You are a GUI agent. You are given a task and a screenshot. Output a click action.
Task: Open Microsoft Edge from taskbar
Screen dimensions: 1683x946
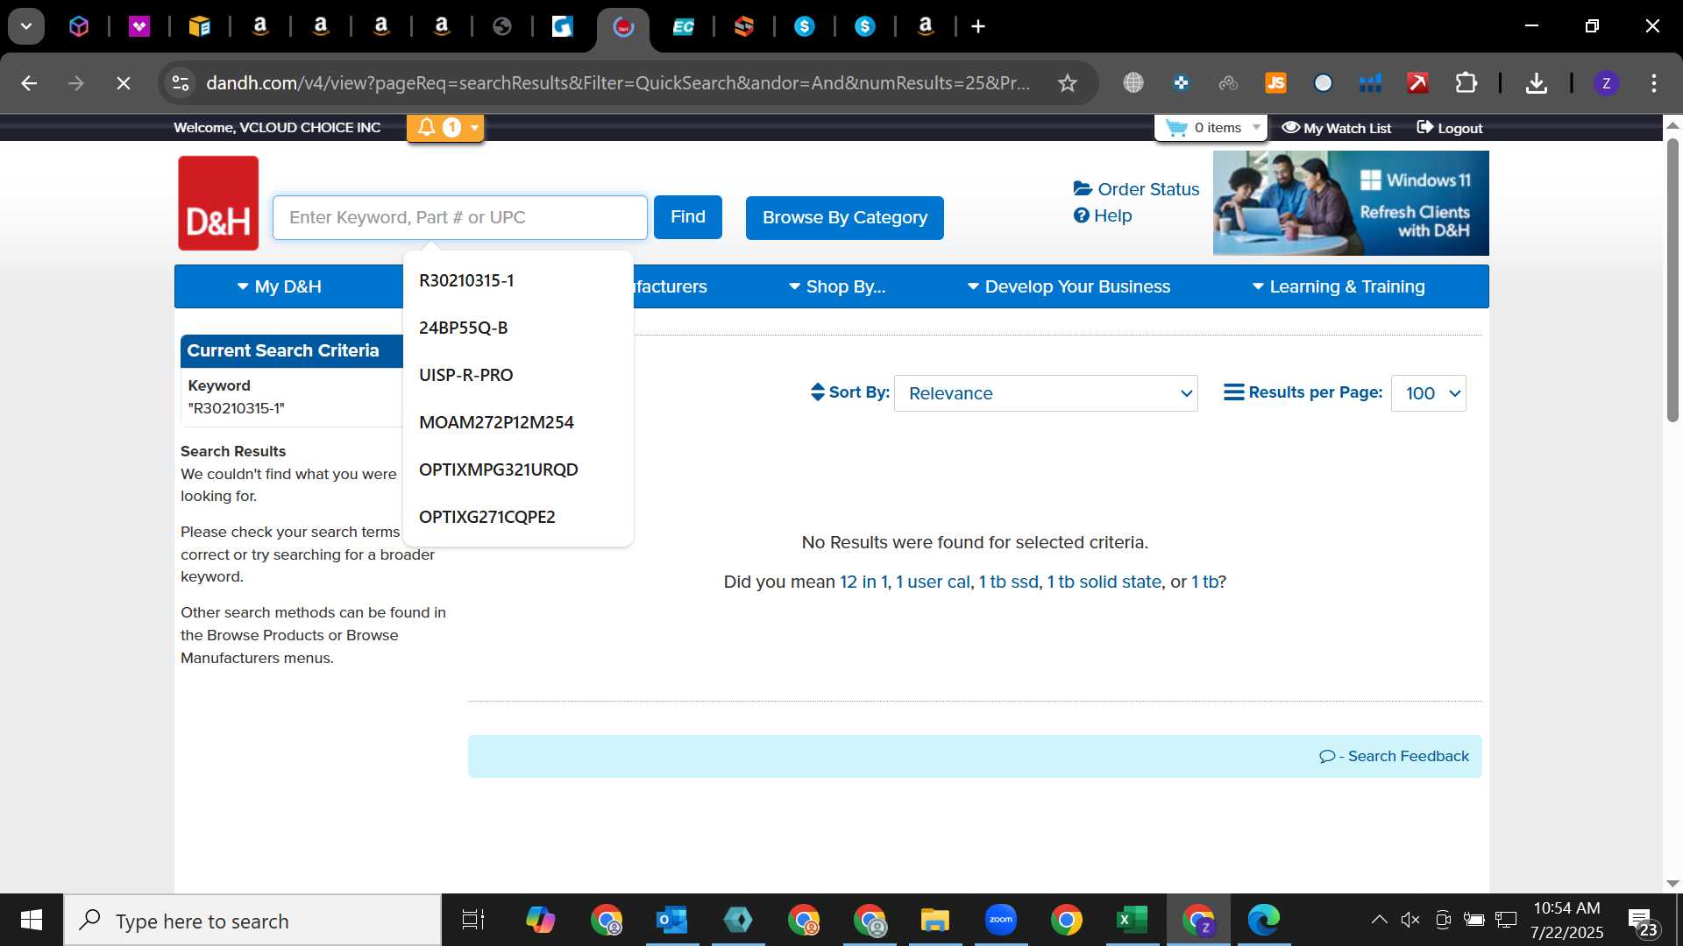[x=1263, y=920]
